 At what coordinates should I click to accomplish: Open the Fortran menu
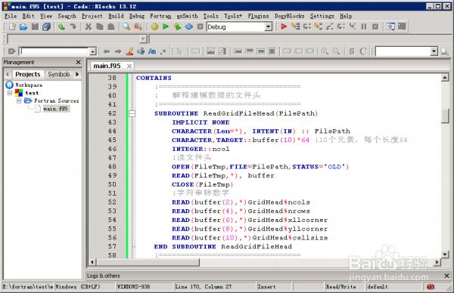pos(160,16)
